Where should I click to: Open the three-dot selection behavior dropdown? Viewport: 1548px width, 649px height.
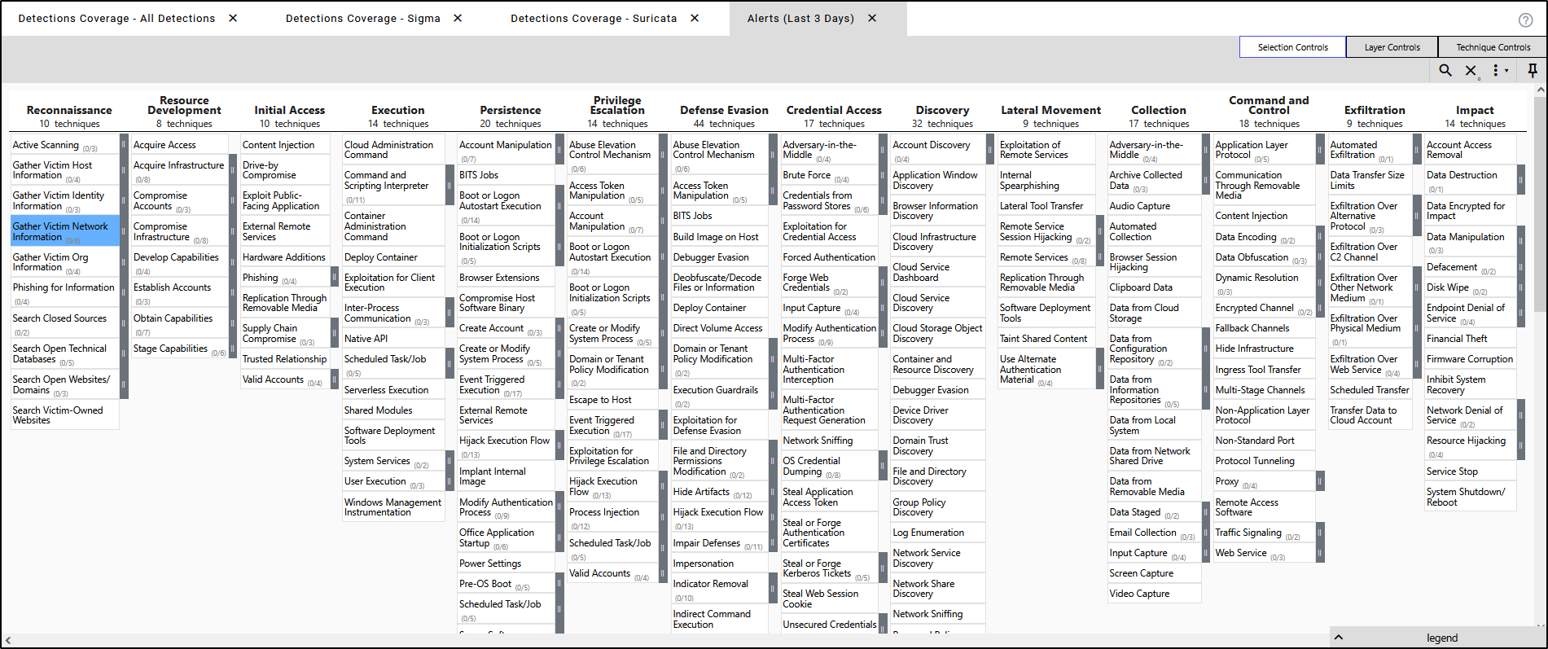(x=1499, y=71)
